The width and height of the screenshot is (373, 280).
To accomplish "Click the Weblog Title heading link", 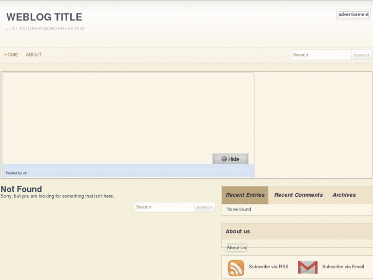I will [44, 17].
